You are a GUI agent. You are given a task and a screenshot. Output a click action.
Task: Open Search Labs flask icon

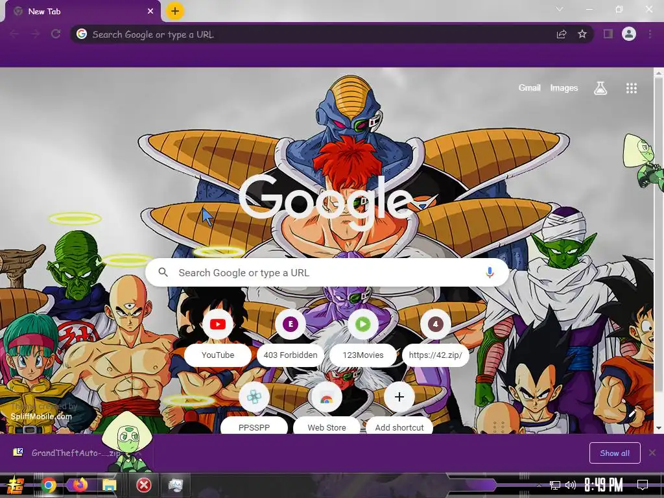[600, 88]
